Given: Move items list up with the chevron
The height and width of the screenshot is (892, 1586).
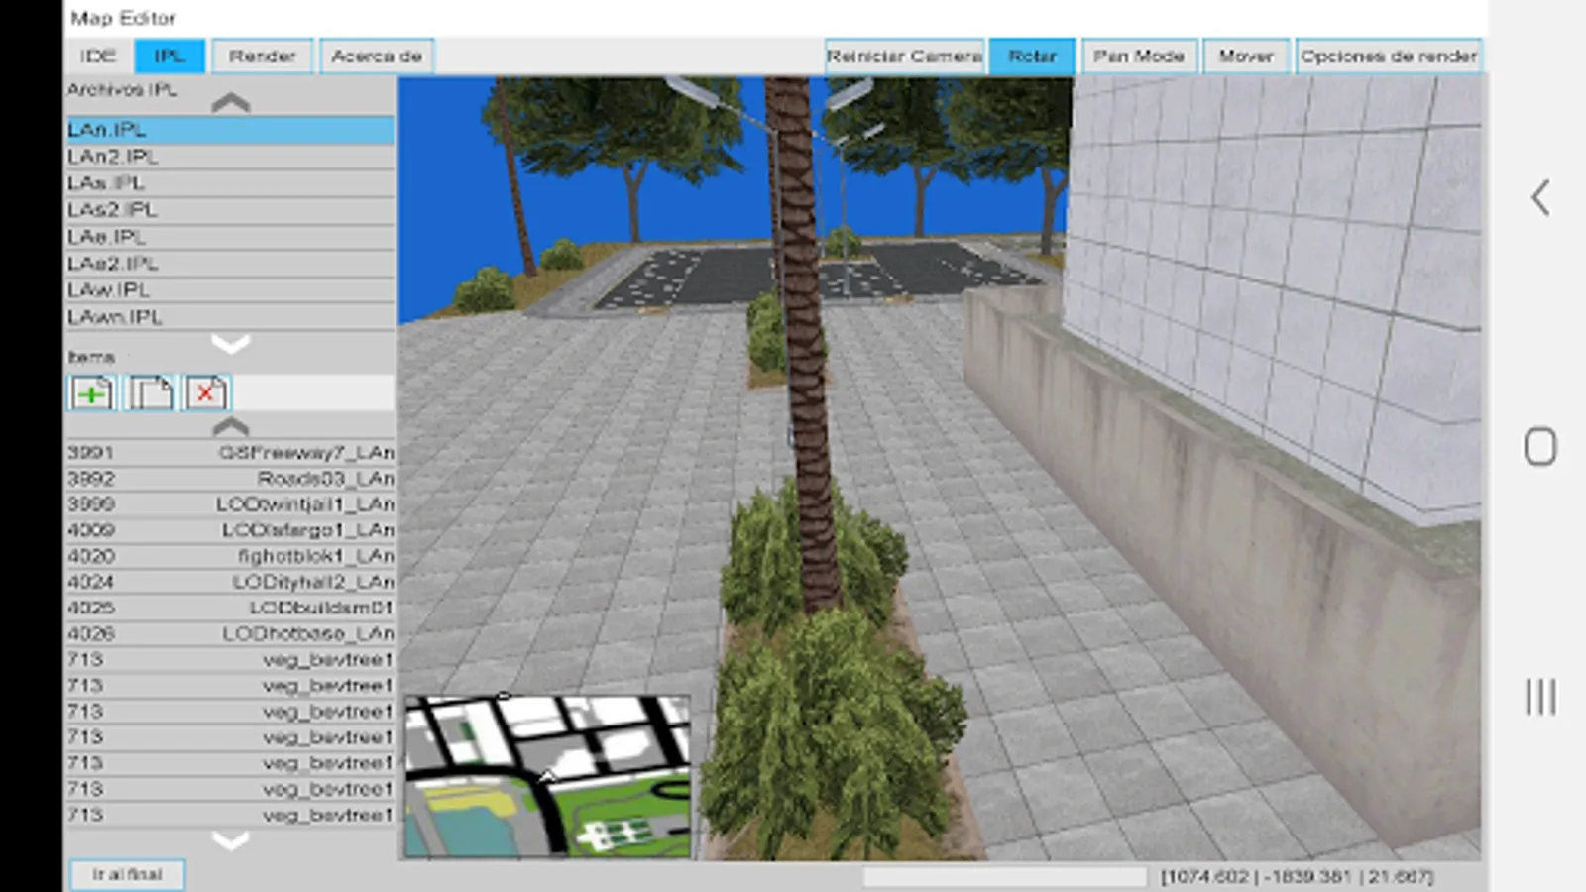Looking at the screenshot, I should tap(230, 427).
